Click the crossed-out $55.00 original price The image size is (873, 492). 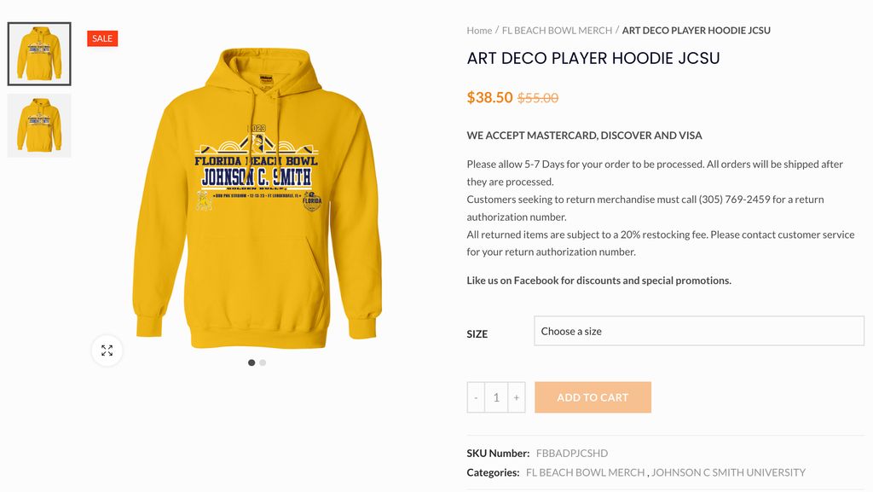(x=538, y=98)
